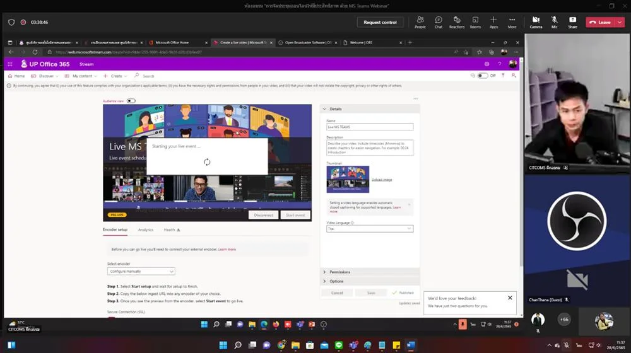Click the search icon in the bottom taskbar
The image size is (631, 353).
pos(238,345)
